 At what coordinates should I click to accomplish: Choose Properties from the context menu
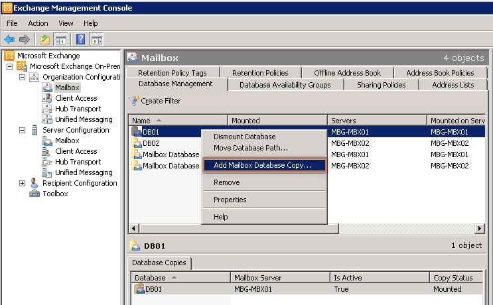[x=264, y=200]
